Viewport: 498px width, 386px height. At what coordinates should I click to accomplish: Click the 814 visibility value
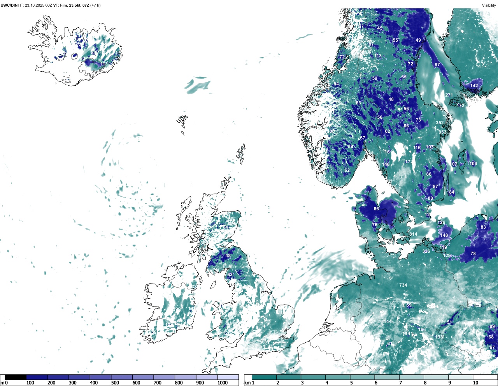(413, 234)
